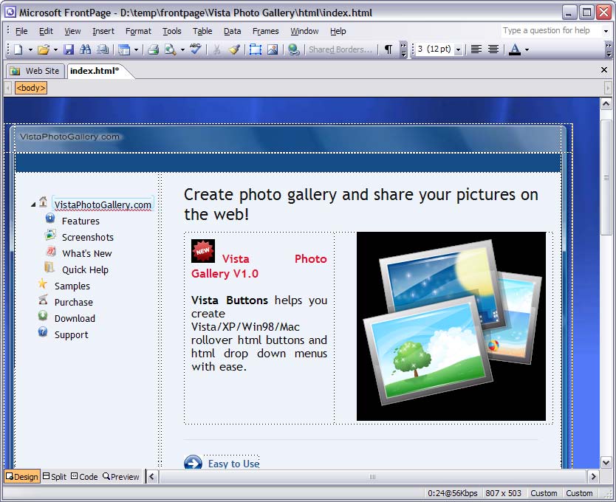616x502 pixels.
Task: Open the Frames menu
Action: point(265,31)
